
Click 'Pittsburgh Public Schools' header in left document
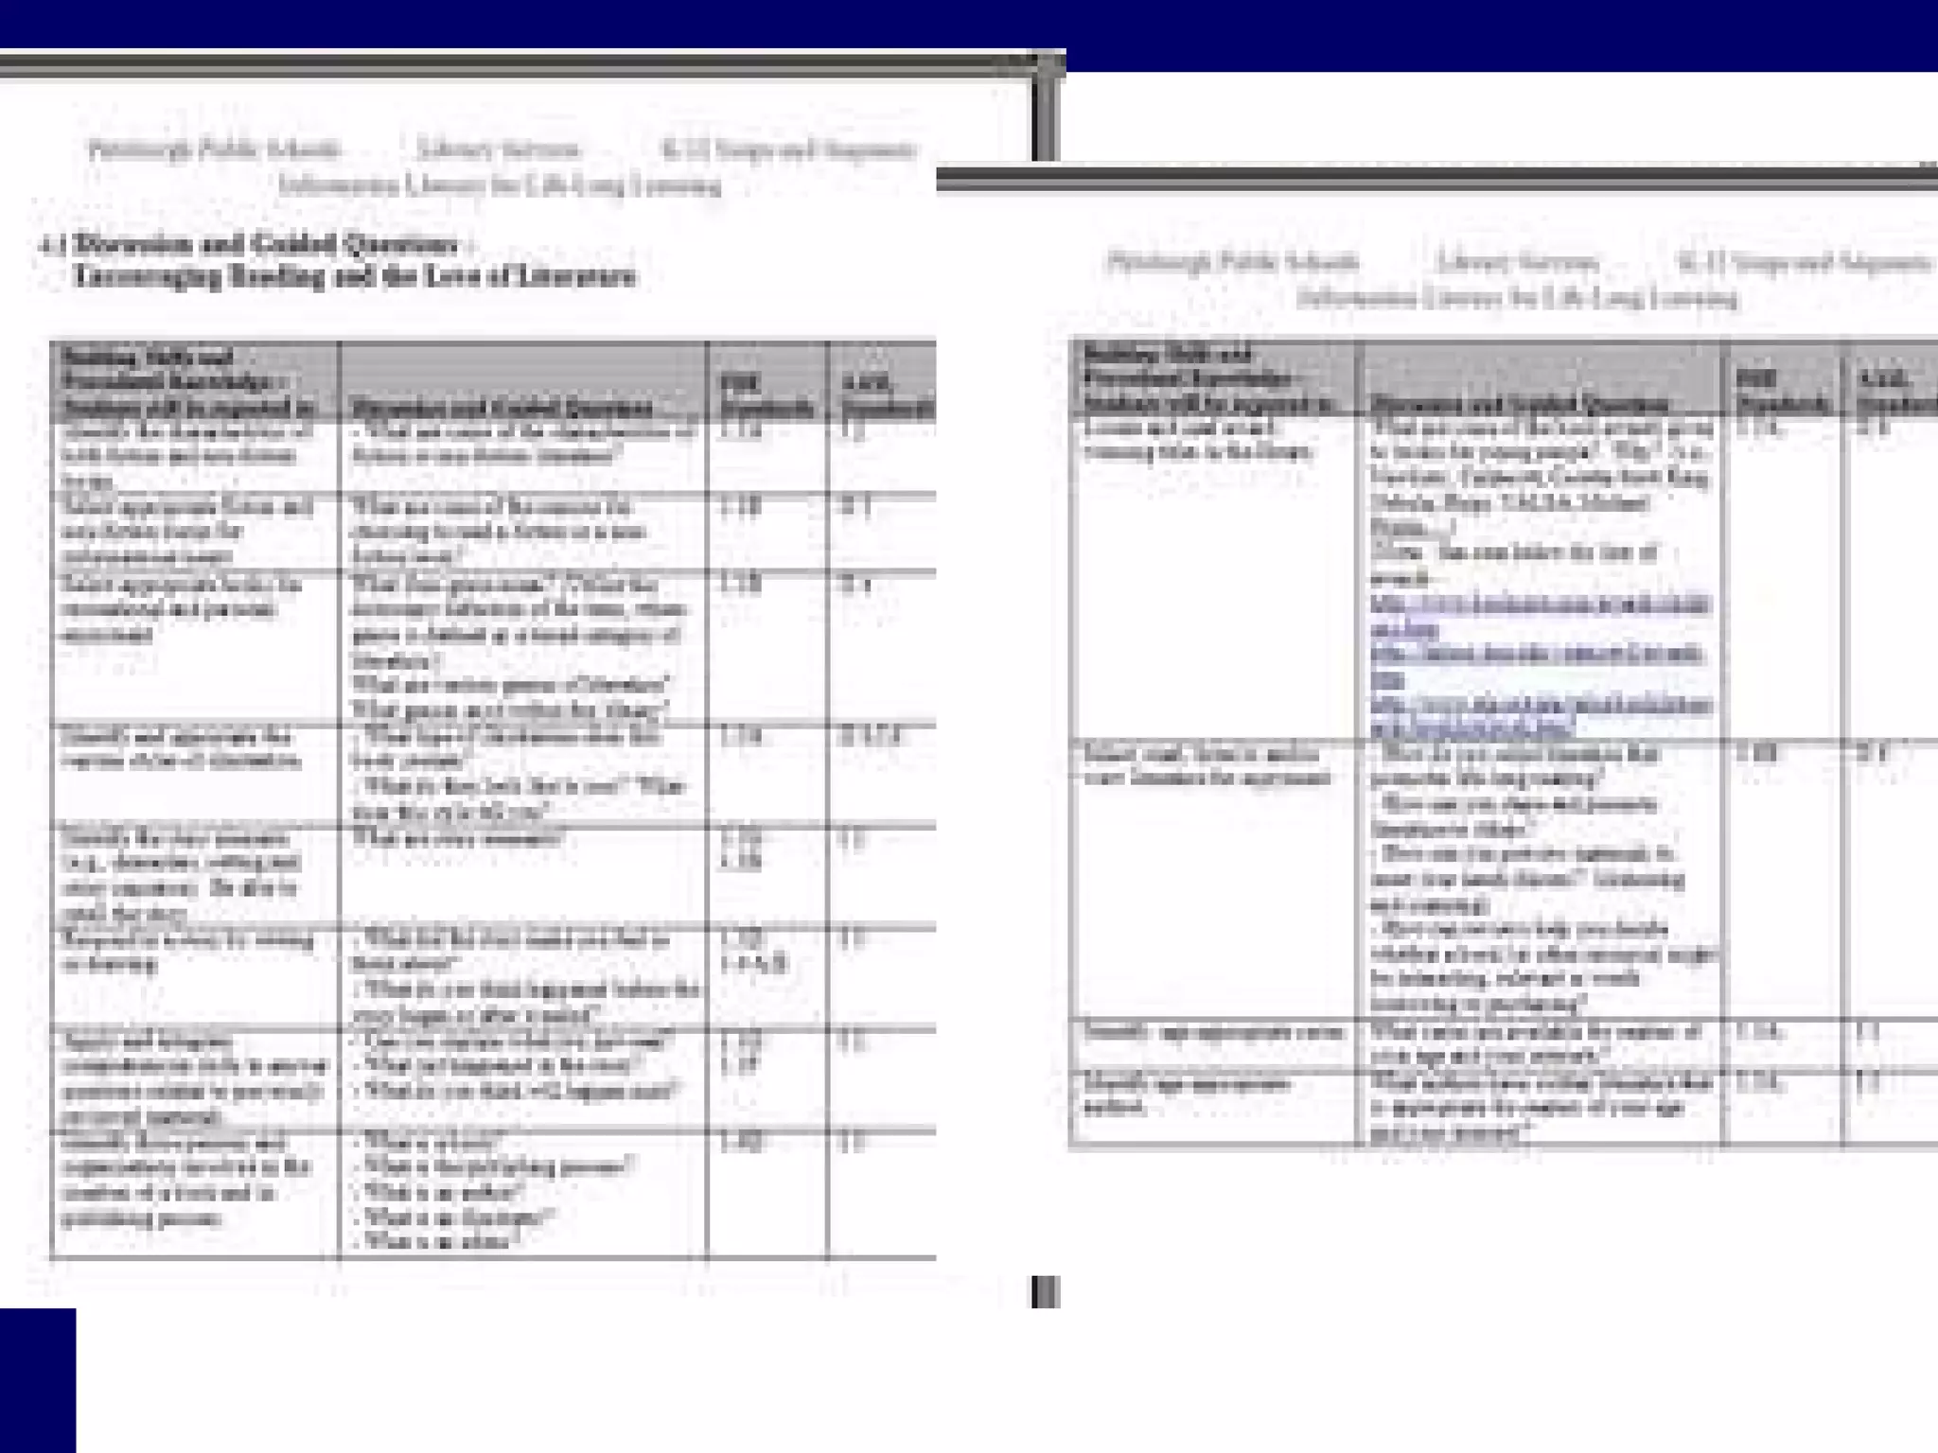[x=214, y=149]
